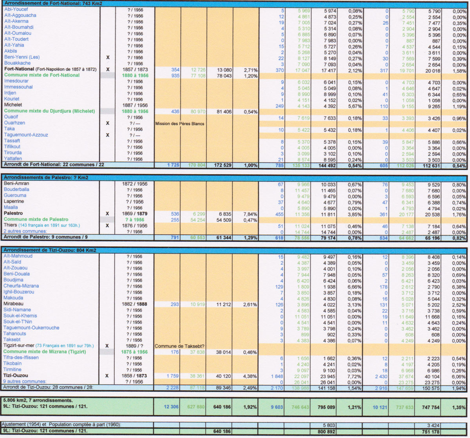
Task: Click the X mark in Beni-Yenni row
Action: click(x=108, y=58)
